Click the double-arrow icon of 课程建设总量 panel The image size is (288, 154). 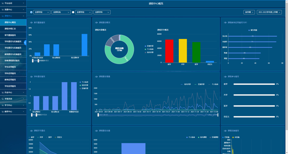96,131
